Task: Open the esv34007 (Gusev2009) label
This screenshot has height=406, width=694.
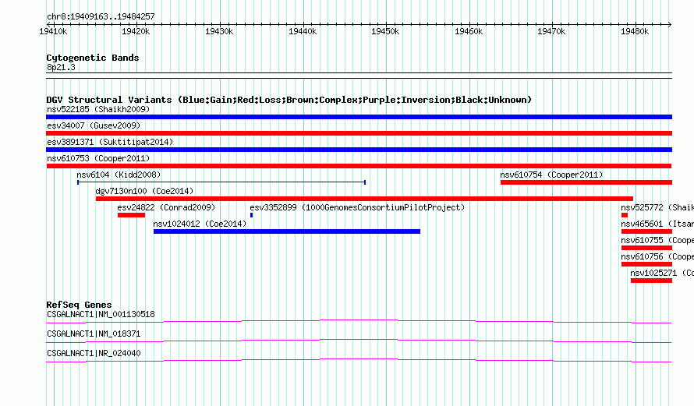Action: pos(94,125)
